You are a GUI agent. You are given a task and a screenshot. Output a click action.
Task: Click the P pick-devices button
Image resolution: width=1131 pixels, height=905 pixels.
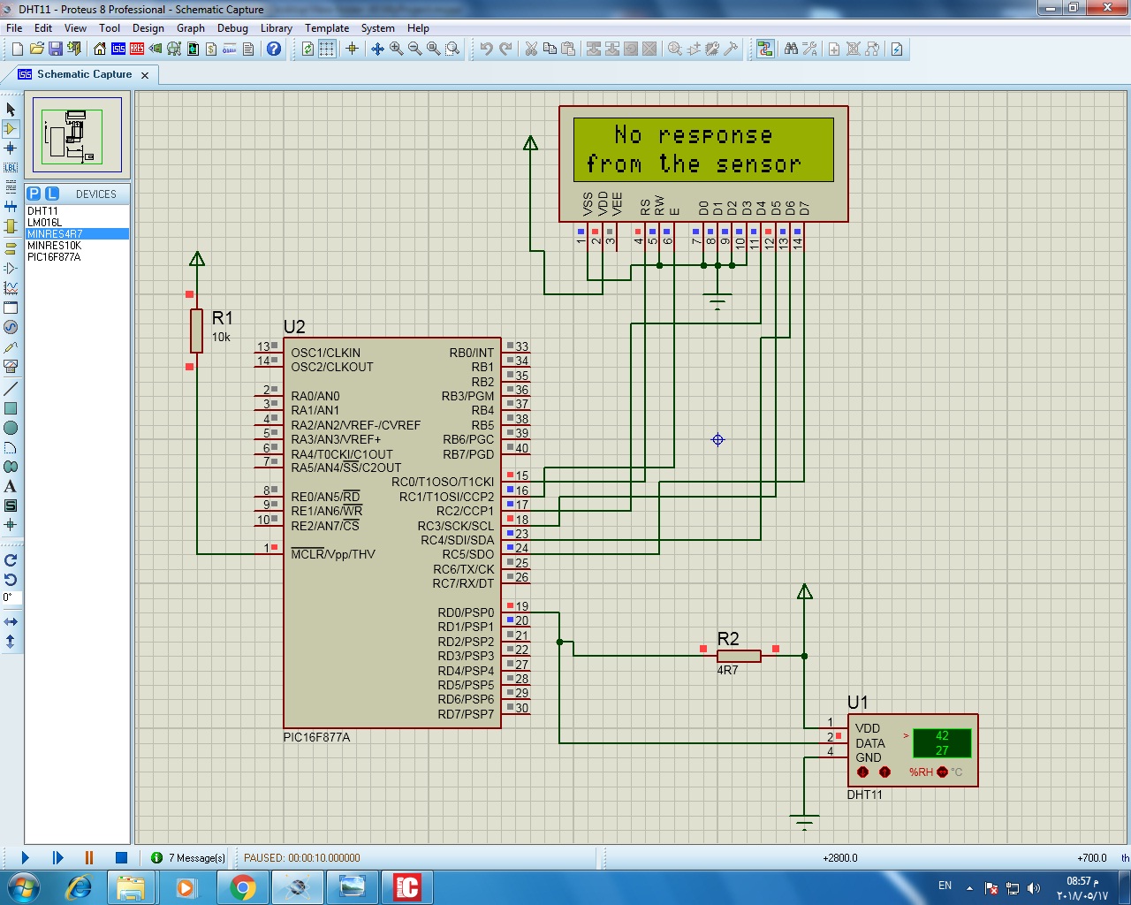tap(34, 194)
